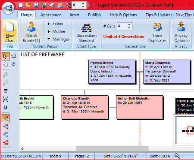
Task: Click the # Gens input field in ribbon
Action: tap(122, 26)
